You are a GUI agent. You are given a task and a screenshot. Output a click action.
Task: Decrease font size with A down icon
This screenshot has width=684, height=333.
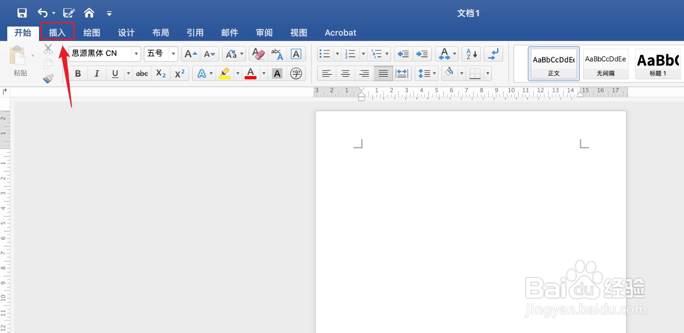pyautogui.click(x=209, y=54)
